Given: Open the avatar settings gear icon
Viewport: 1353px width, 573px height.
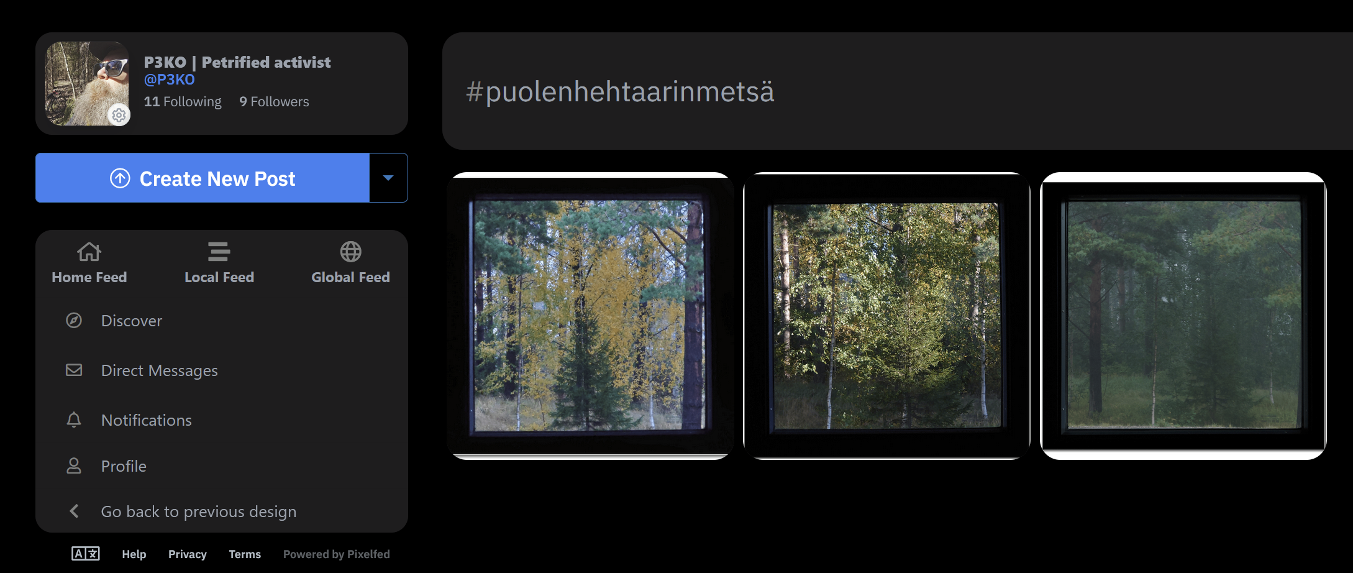Looking at the screenshot, I should coord(119,115).
